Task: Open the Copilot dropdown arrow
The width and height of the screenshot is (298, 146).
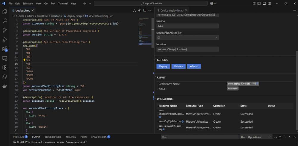Action: [x=215, y=3]
